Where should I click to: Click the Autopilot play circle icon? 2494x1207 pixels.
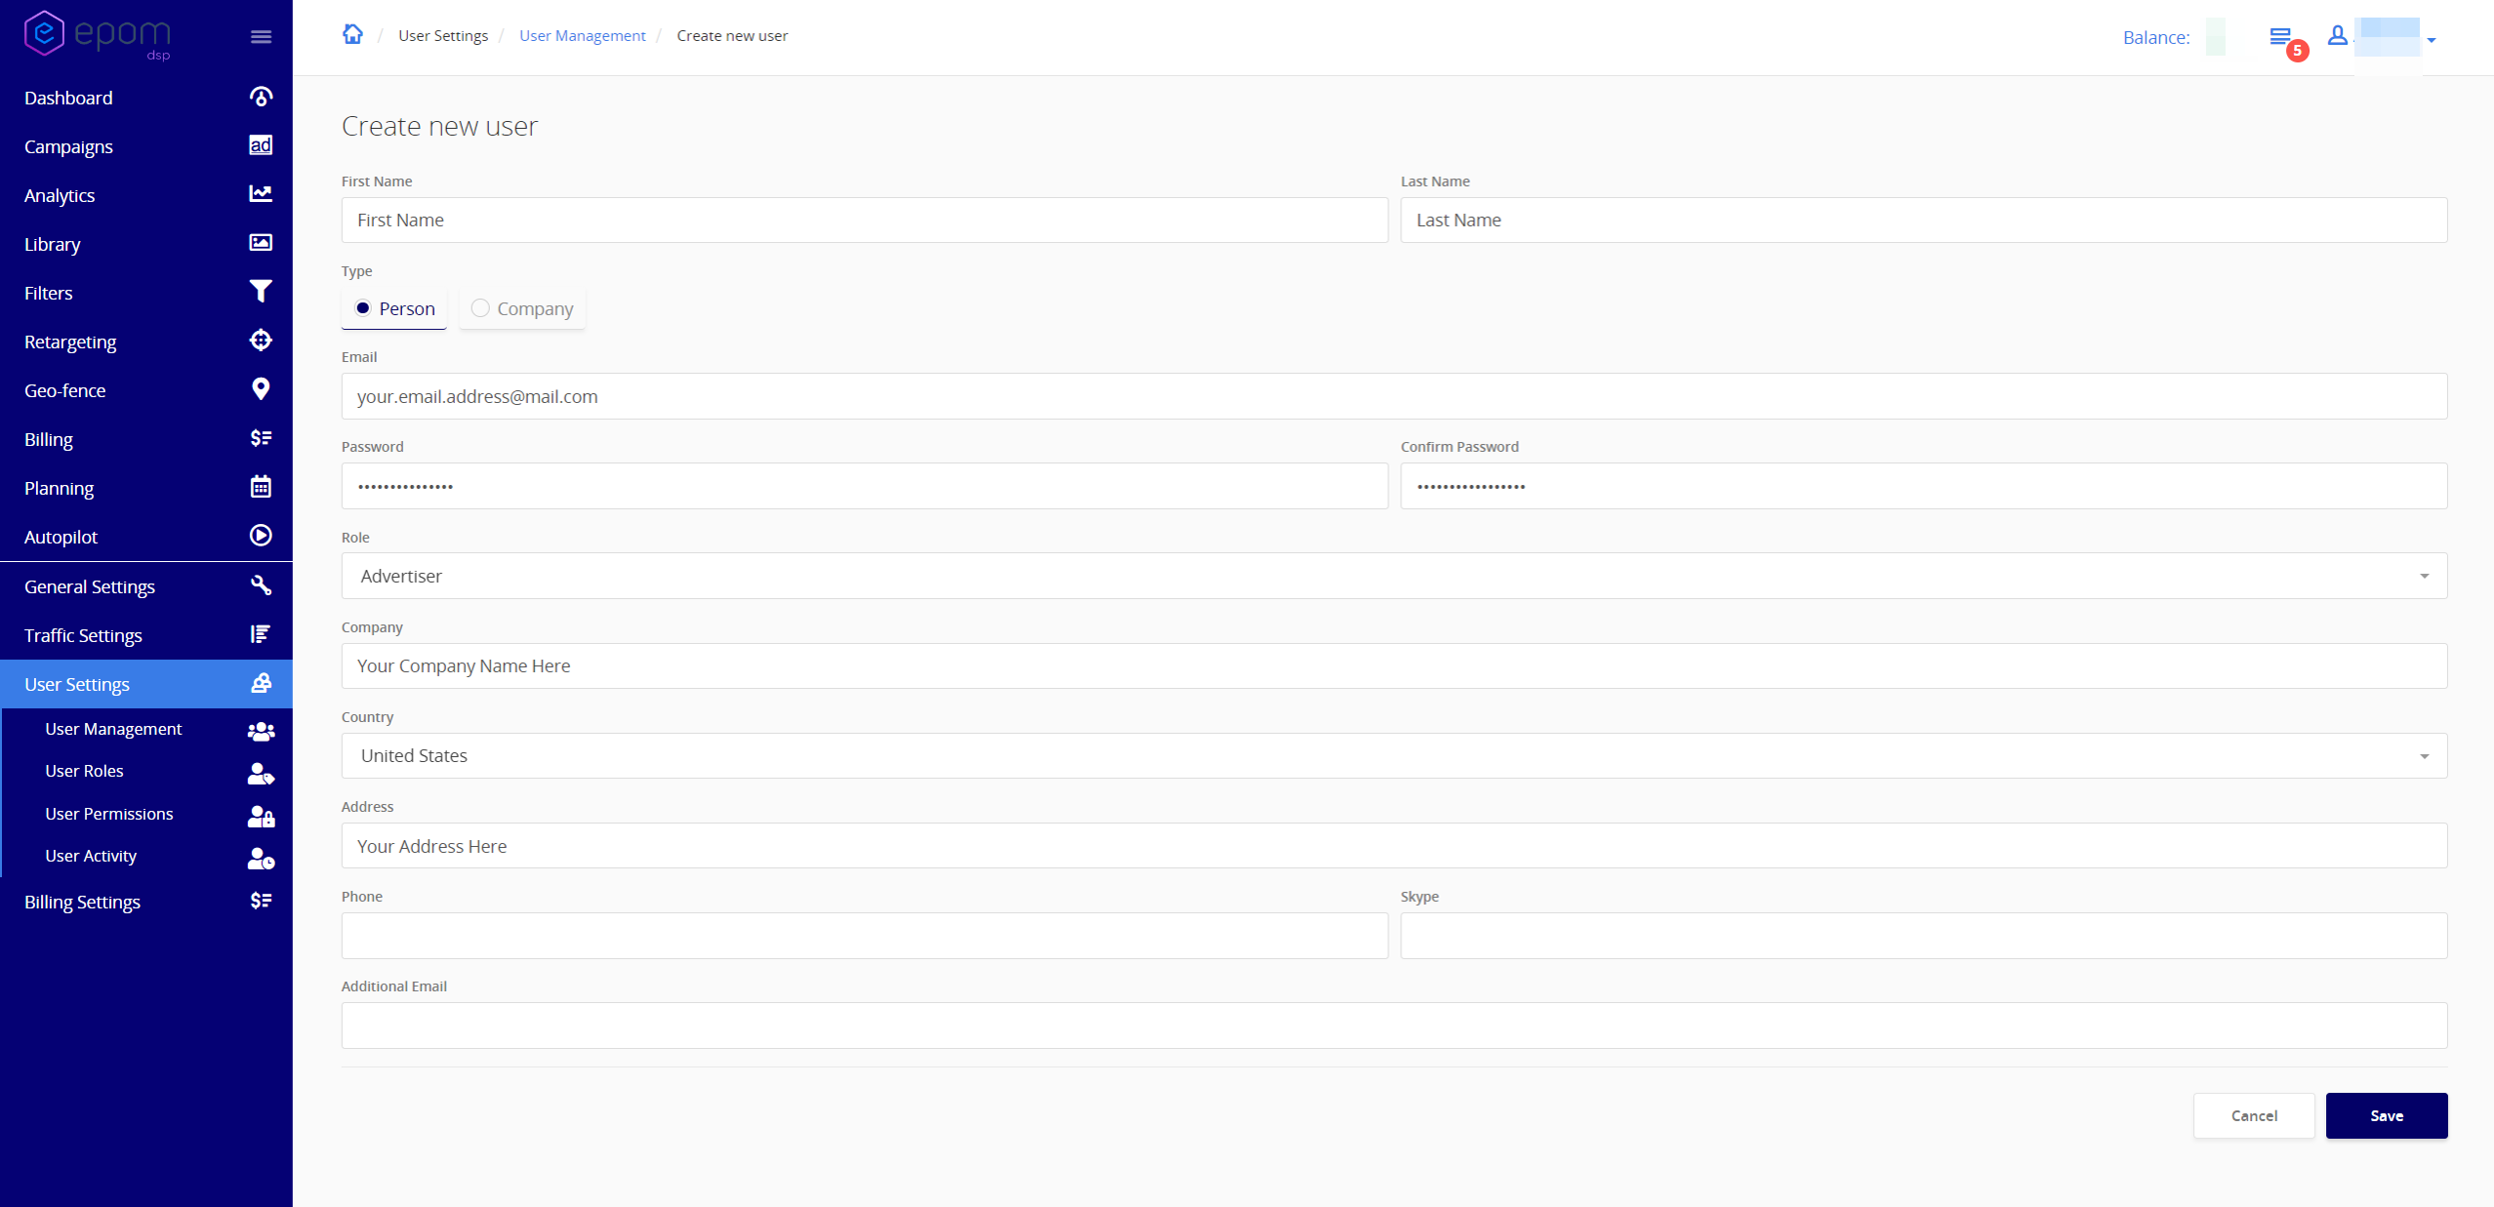(x=261, y=536)
